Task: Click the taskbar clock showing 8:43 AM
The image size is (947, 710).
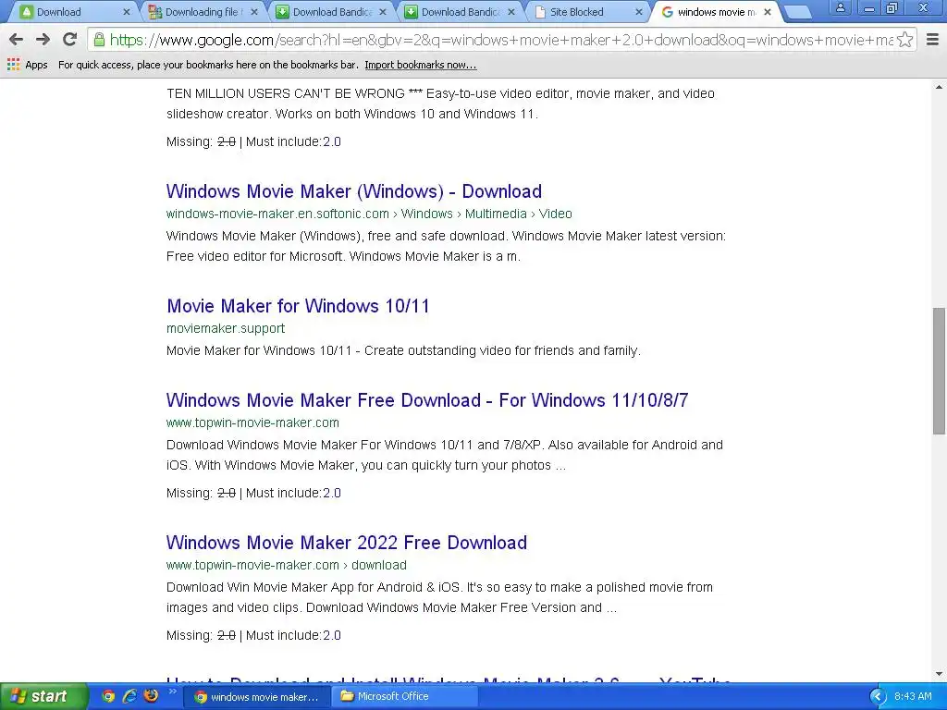Action: 913,697
